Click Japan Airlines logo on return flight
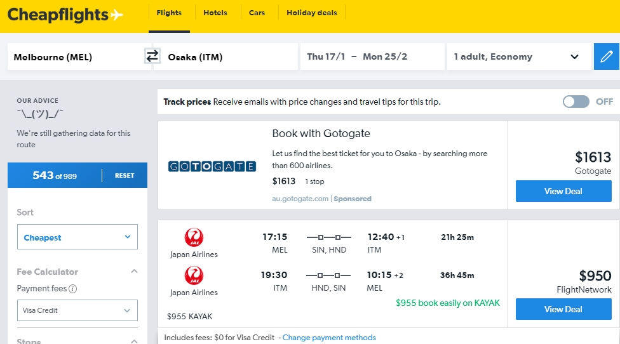The width and height of the screenshot is (620, 344). click(x=194, y=275)
